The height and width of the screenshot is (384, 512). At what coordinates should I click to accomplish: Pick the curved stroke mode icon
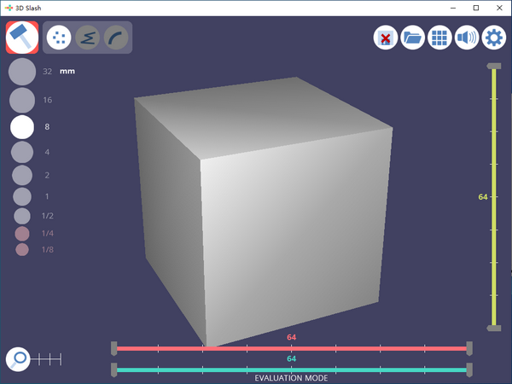click(x=114, y=38)
